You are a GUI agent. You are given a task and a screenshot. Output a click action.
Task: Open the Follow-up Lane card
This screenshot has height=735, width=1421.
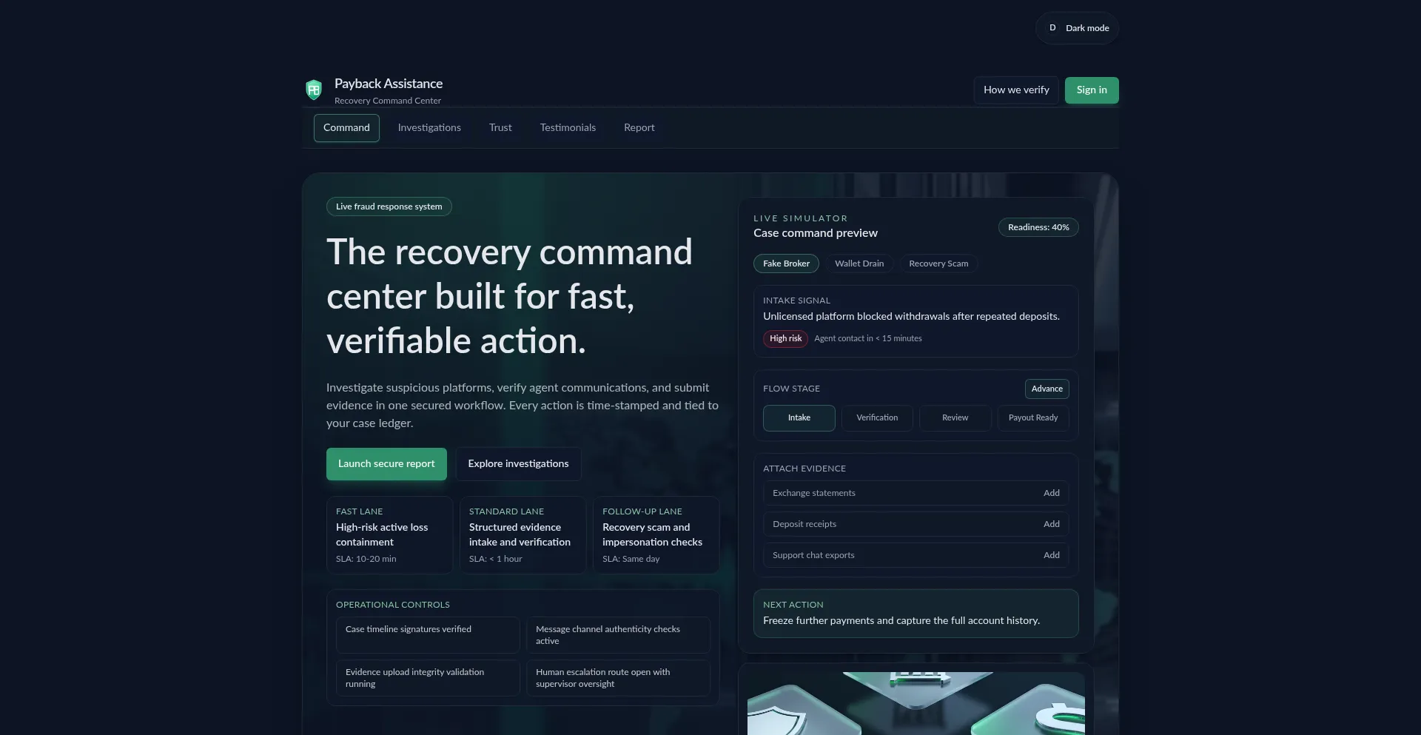click(x=656, y=535)
